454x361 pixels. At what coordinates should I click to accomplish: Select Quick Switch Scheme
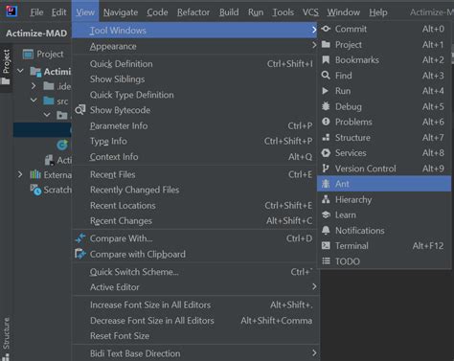click(x=194, y=272)
